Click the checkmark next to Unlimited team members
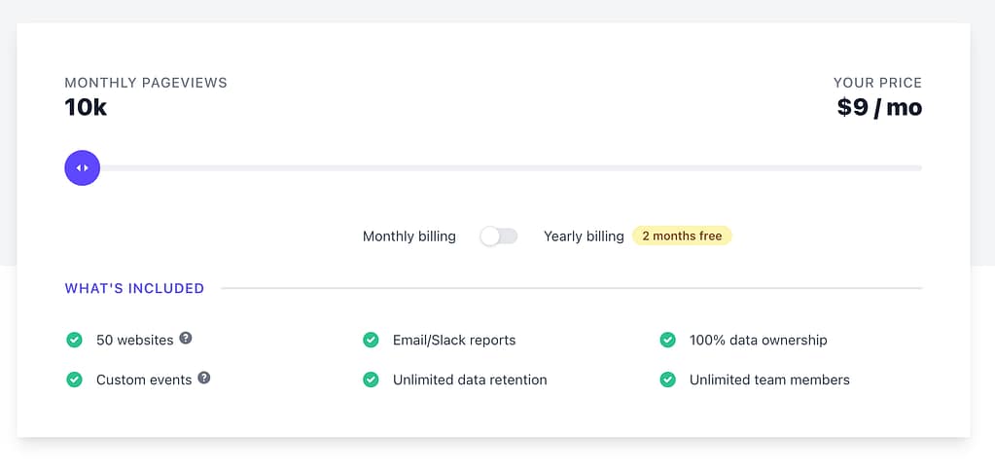 [667, 380]
